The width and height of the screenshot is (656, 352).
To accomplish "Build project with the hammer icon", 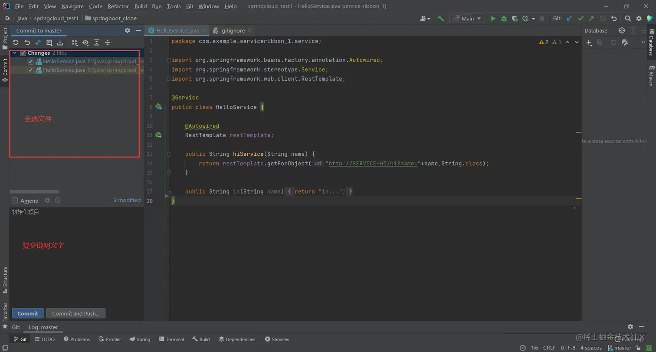I will point(441,18).
